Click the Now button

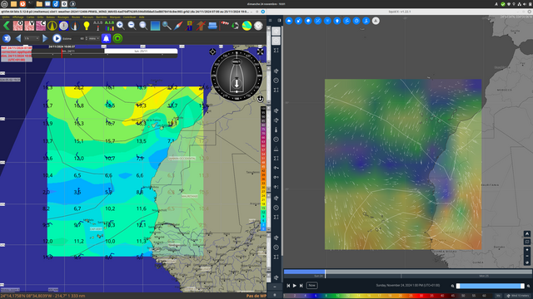(311, 286)
